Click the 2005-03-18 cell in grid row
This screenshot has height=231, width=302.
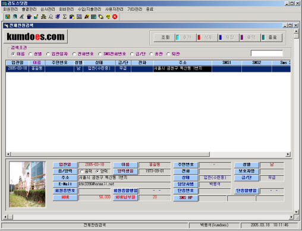click(x=17, y=68)
